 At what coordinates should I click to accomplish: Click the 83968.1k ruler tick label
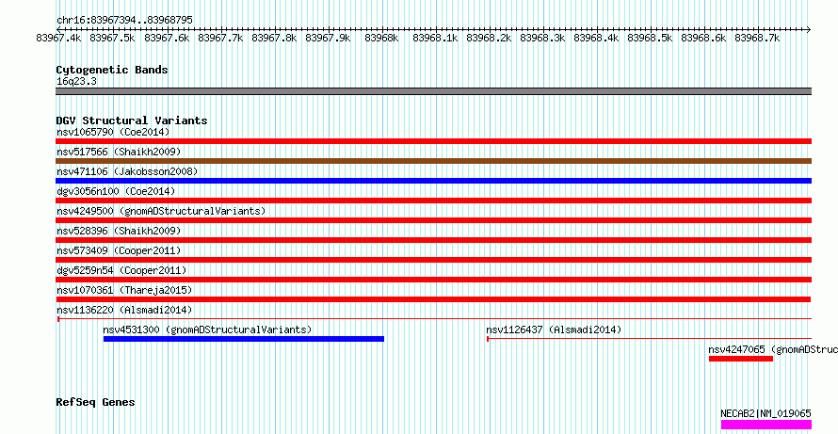(435, 38)
